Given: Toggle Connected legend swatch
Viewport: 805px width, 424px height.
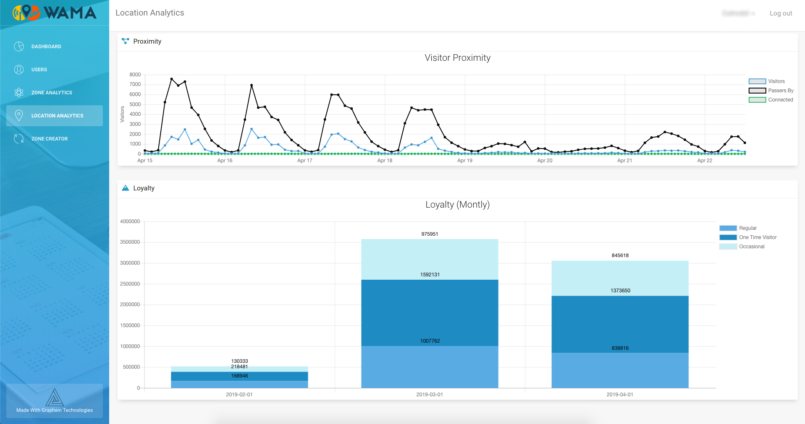Looking at the screenshot, I should [757, 100].
